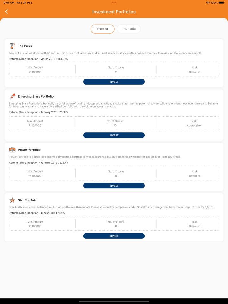Tap the battery icon in status bar

tap(222, 3)
